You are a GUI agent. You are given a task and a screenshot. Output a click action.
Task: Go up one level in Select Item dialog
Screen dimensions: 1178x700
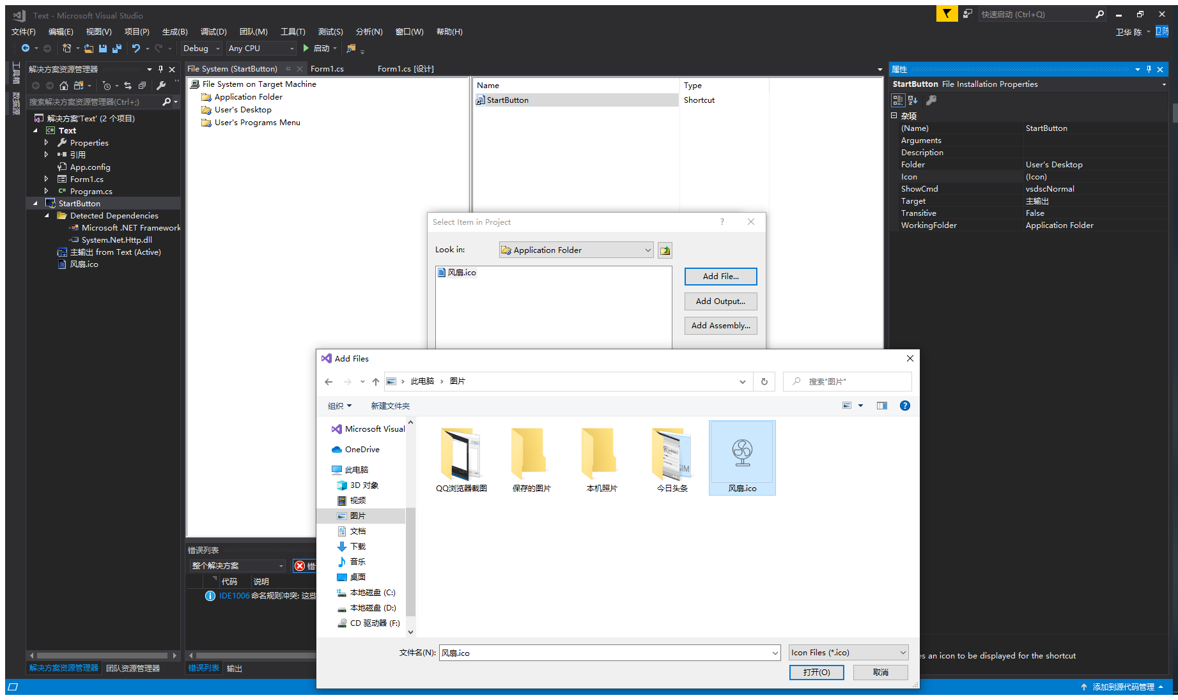pyautogui.click(x=665, y=250)
